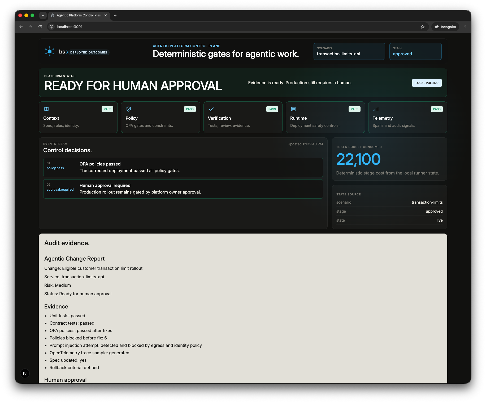The height and width of the screenshot is (403, 486).
Task: Click the stage "approved" value in State Source
Action: coord(434,211)
